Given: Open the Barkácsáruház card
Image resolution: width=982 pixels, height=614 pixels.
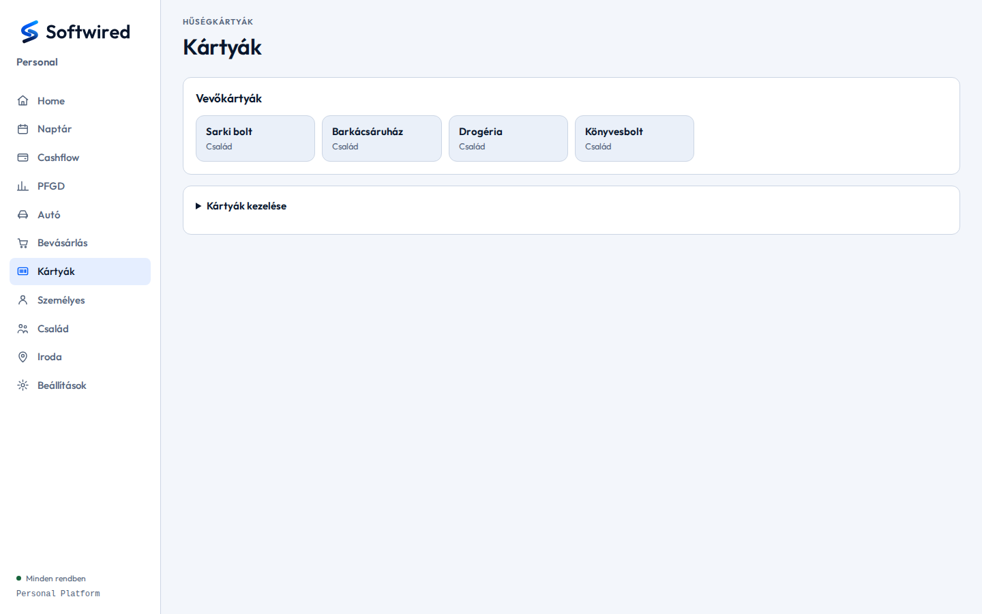Looking at the screenshot, I should (382, 138).
